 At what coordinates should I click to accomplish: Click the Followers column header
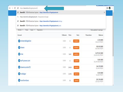tap(64, 35)
